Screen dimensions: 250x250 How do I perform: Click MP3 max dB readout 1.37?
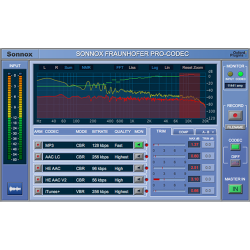(194, 144)
